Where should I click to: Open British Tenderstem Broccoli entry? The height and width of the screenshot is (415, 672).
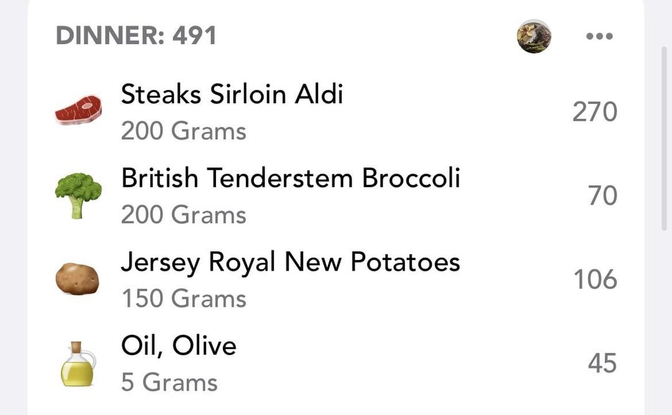pos(291,179)
